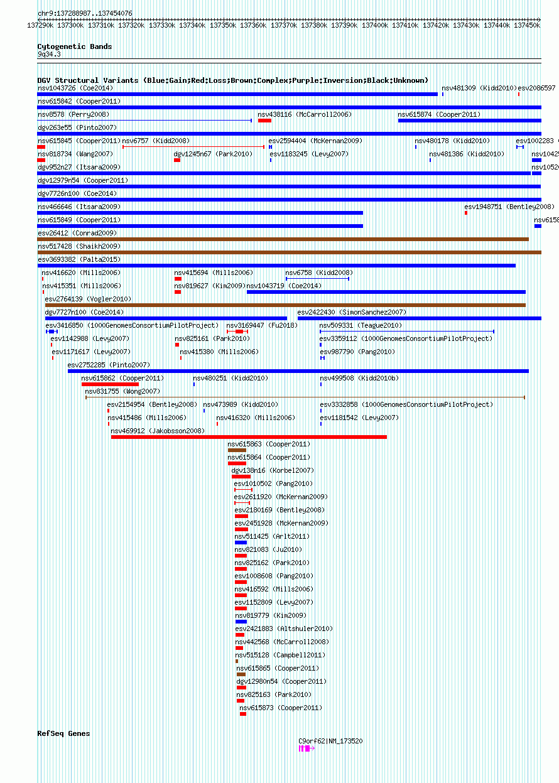Click esv2752285 (Pinto2007) label
Image resolution: width=559 pixels, height=783 pixels.
click(109, 365)
